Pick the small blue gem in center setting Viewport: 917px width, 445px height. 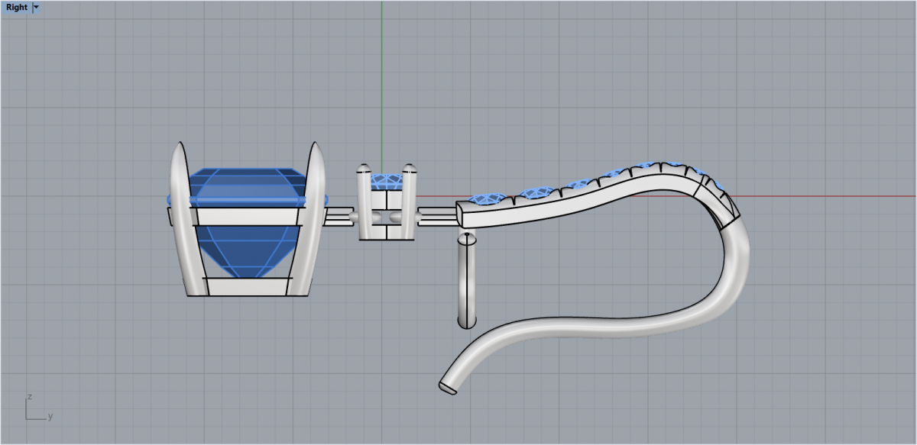click(387, 182)
